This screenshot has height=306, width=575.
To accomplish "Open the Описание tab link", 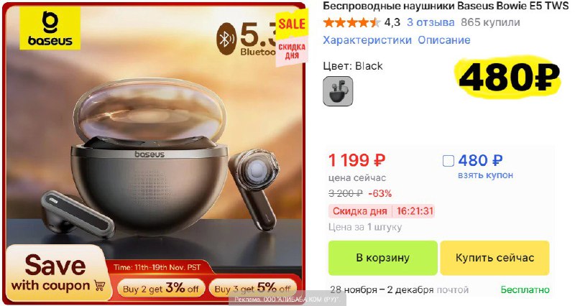I will (444, 40).
